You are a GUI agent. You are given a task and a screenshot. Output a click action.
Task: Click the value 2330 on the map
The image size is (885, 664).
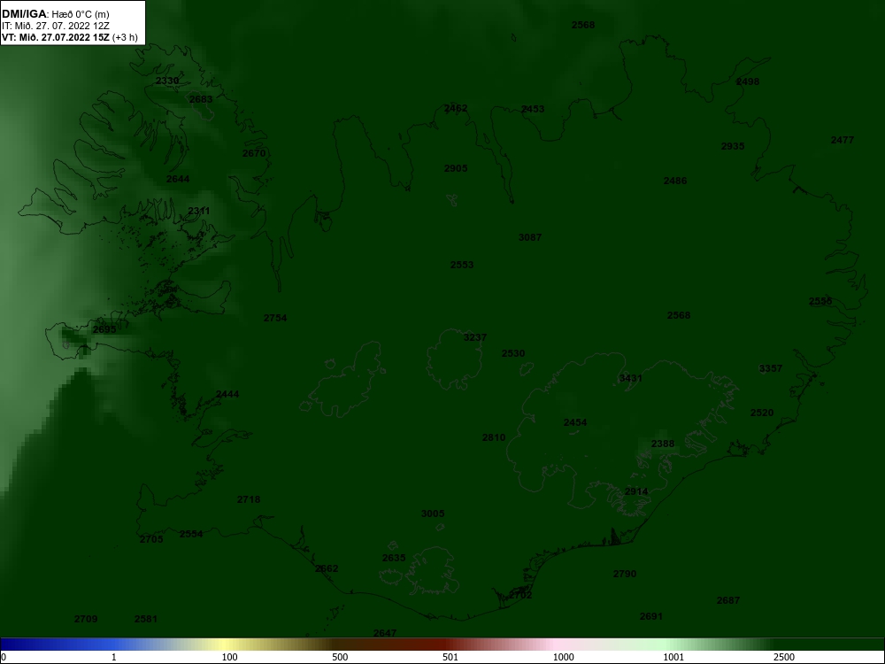(167, 81)
